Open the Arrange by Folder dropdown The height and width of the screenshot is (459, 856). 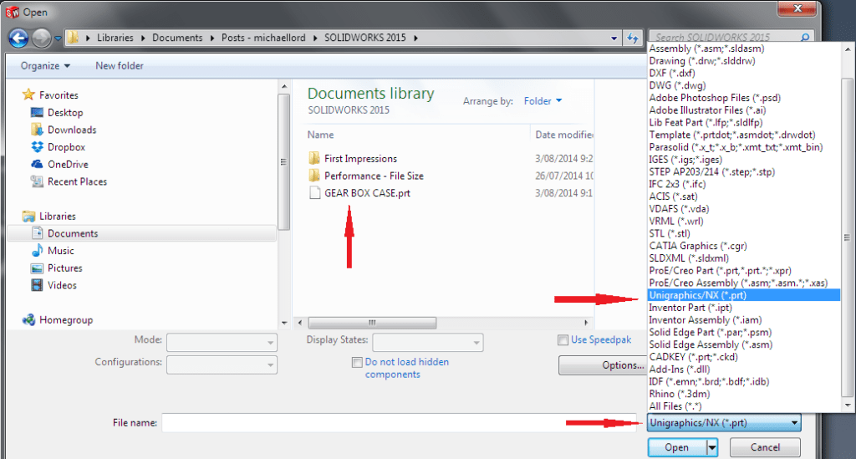click(543, 101)
